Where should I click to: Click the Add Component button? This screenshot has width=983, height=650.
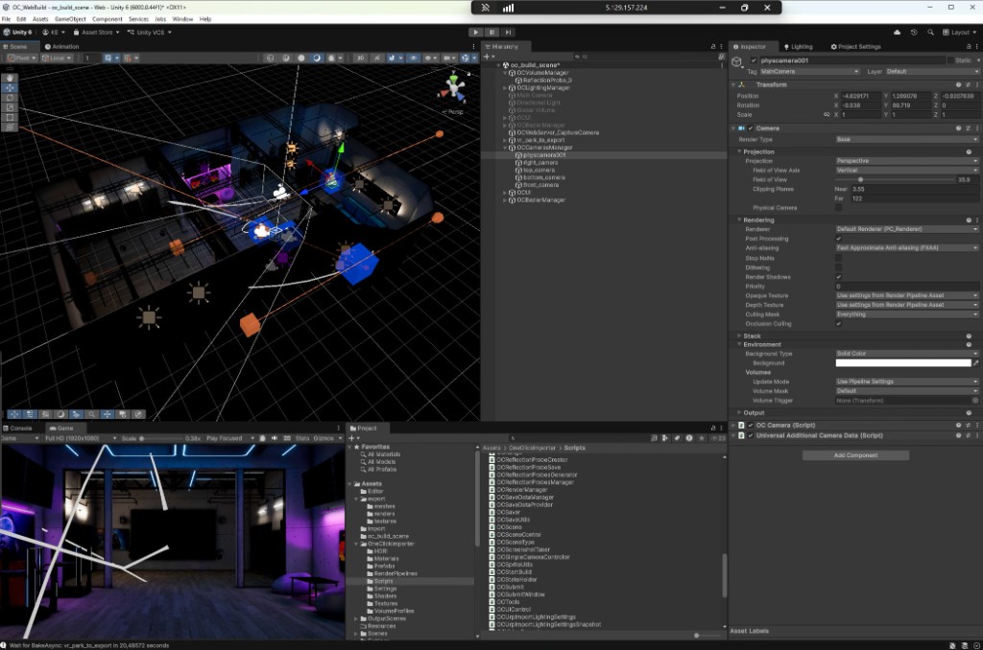pos(854,455)
